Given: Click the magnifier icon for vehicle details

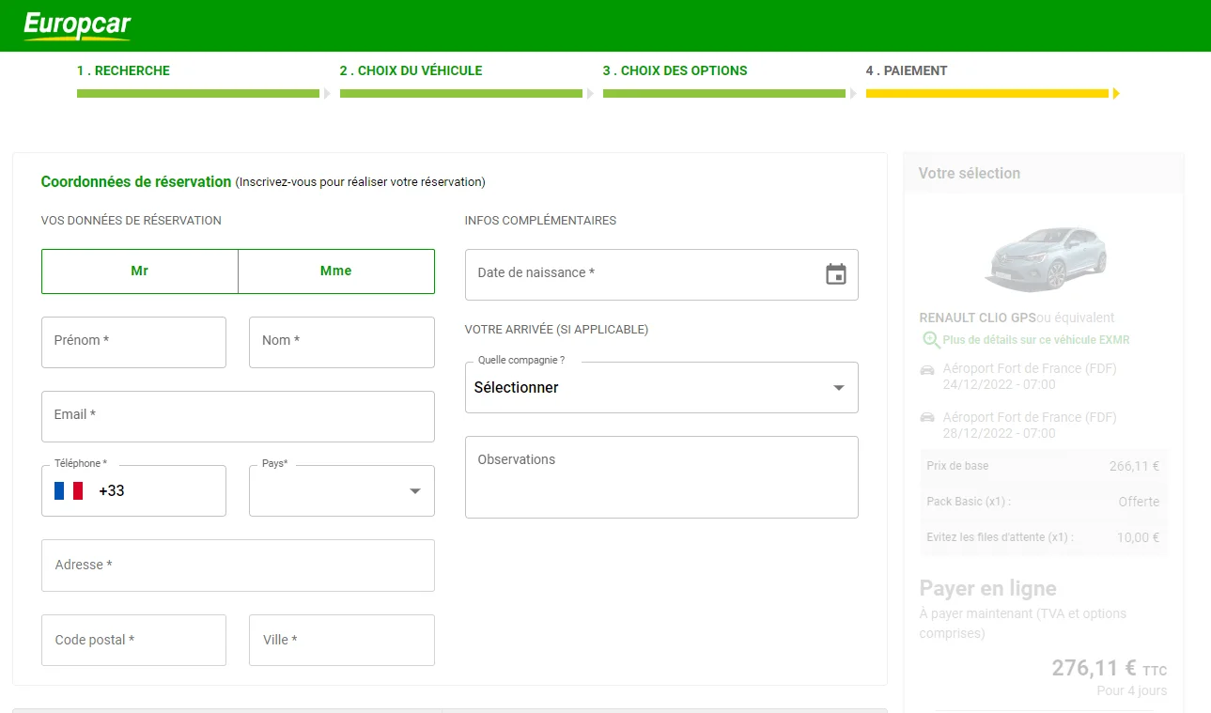Looking at the screenshot, I should [x=930, y=340].
